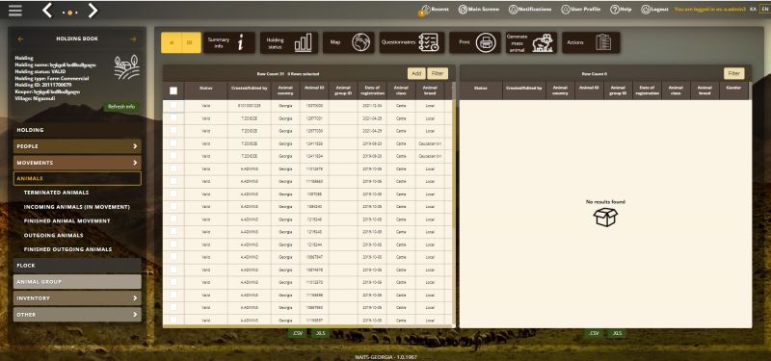
Task: Open TERMINATED ANIMALS
Action: (x=56, y=193)
